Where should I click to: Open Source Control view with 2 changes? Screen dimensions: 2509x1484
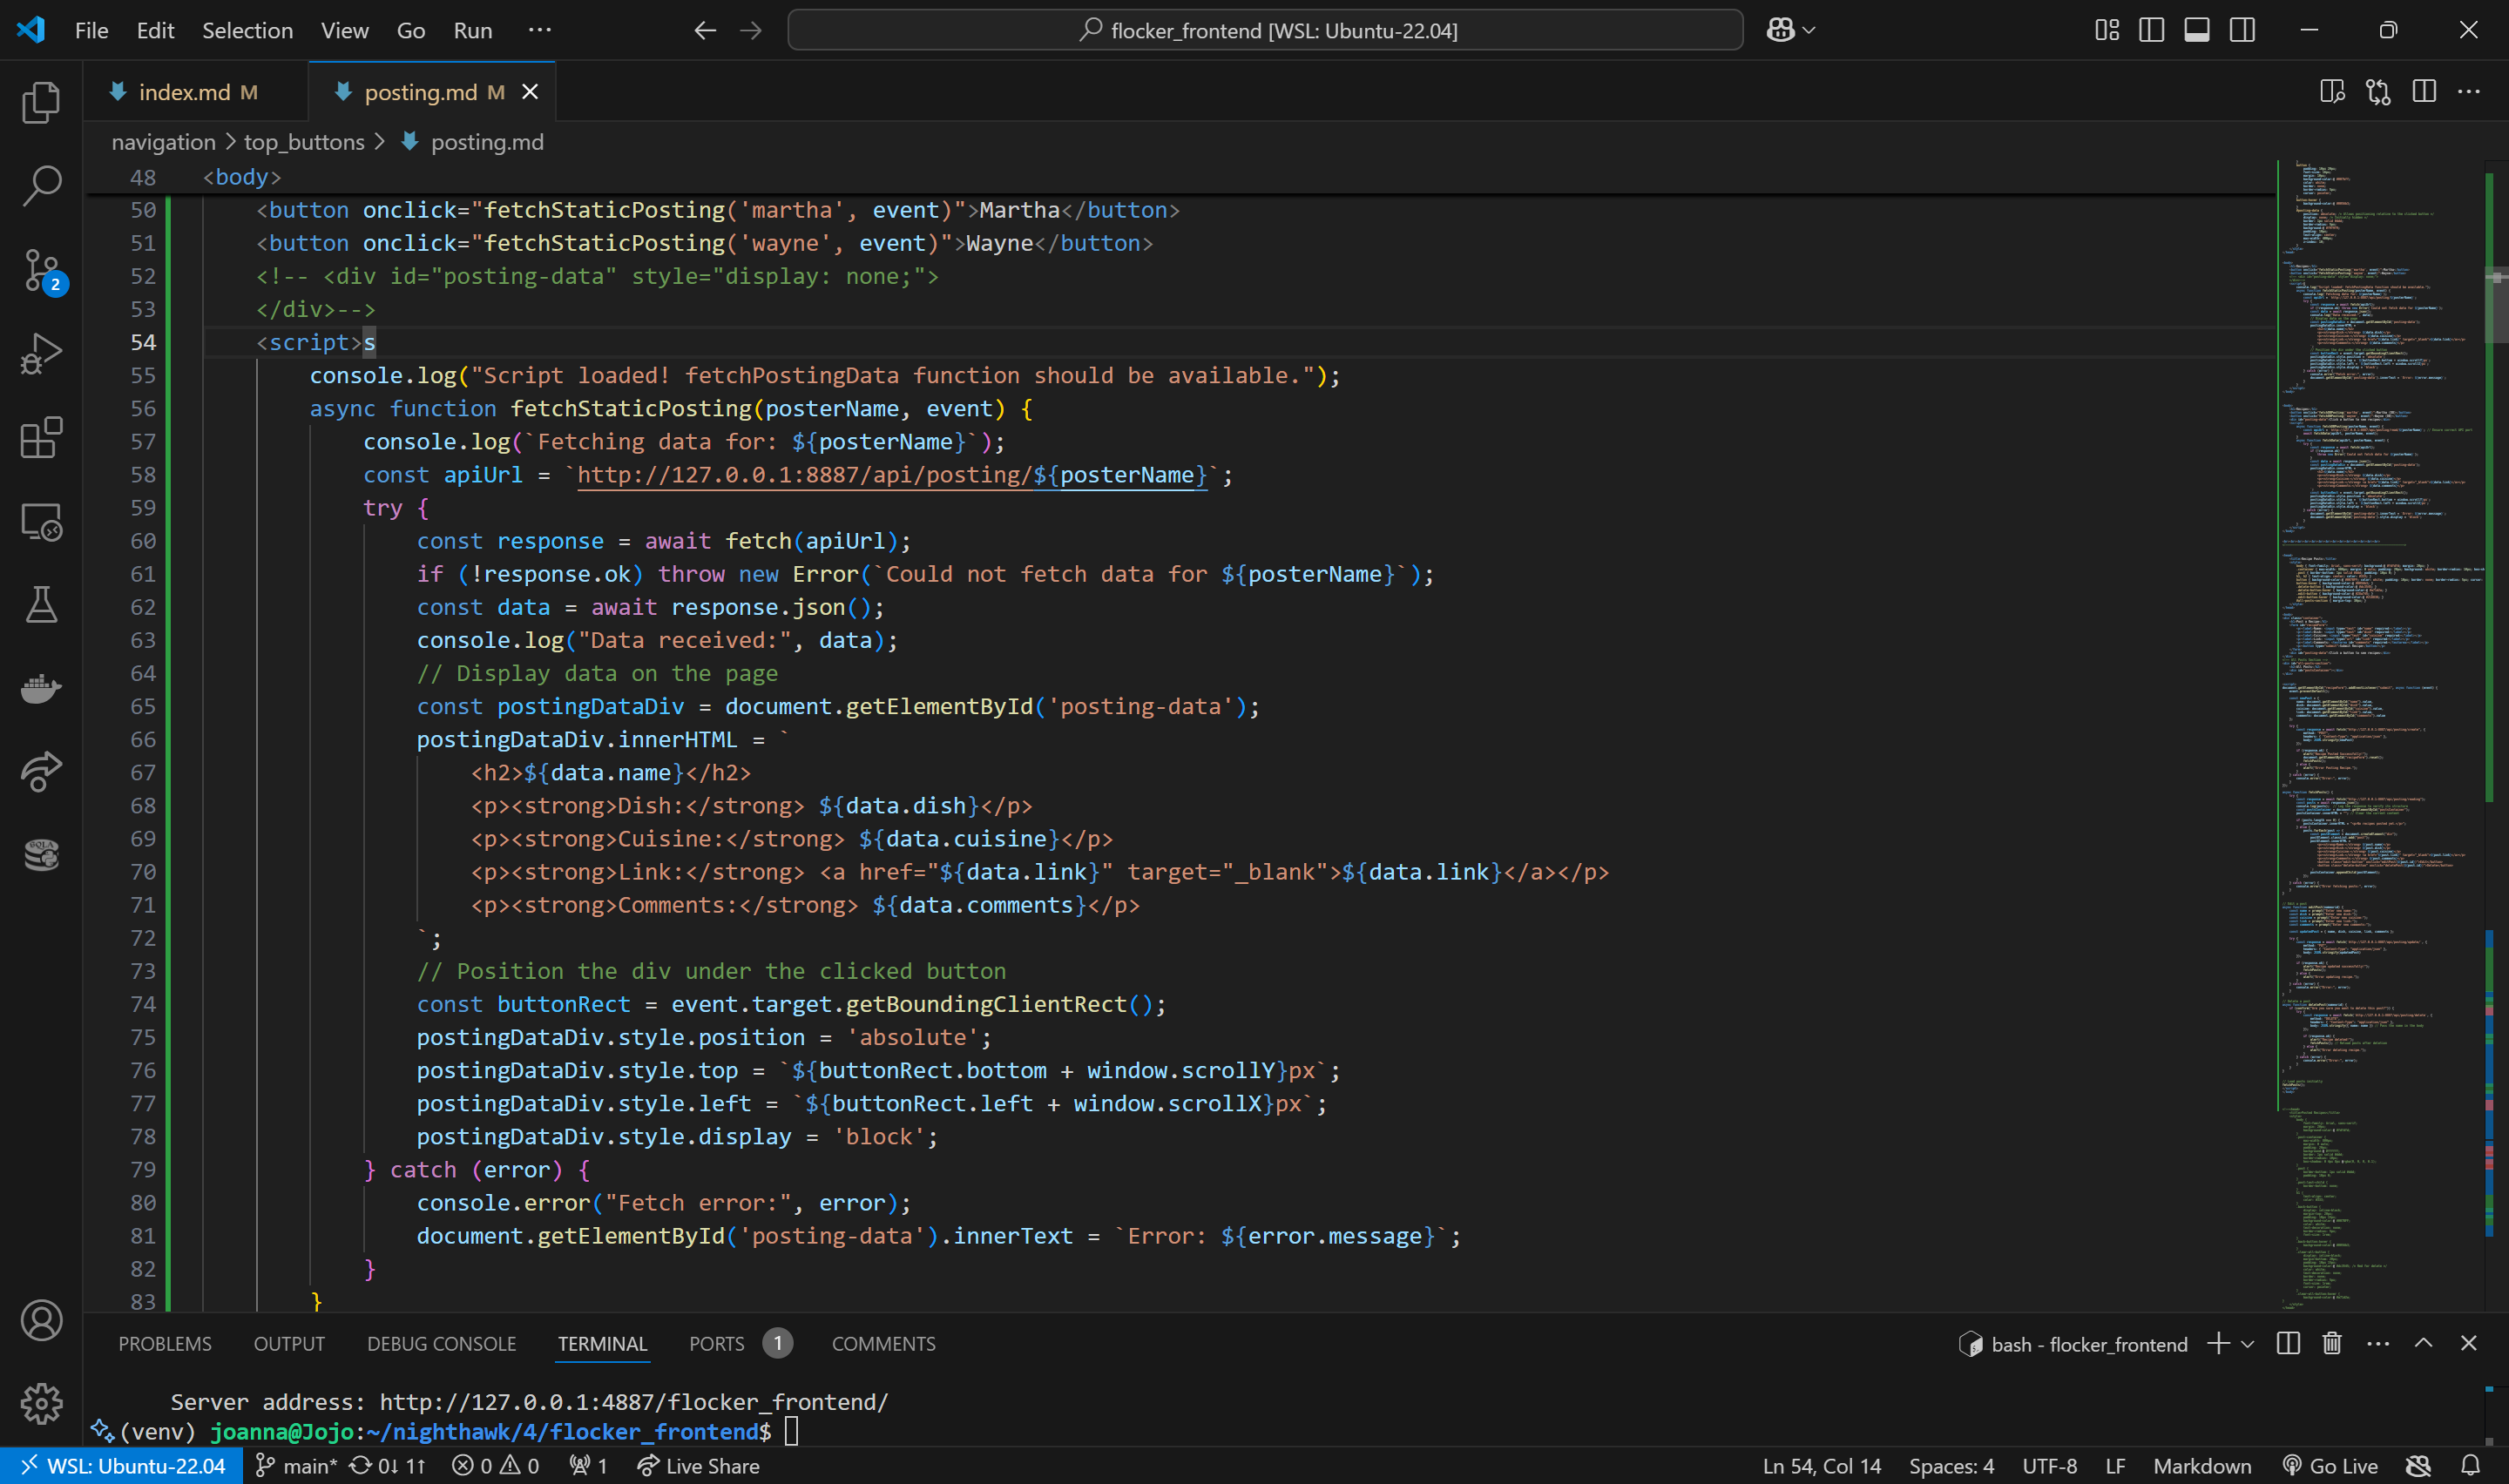(x=41, y=270)
